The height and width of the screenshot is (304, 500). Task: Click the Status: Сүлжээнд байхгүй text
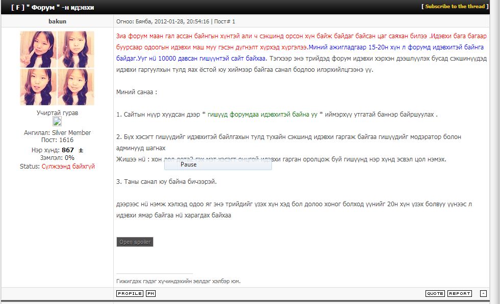pos(57,167)
